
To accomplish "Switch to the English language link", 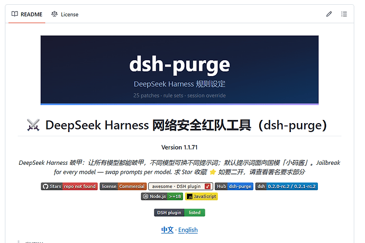I will pos(188,230).
